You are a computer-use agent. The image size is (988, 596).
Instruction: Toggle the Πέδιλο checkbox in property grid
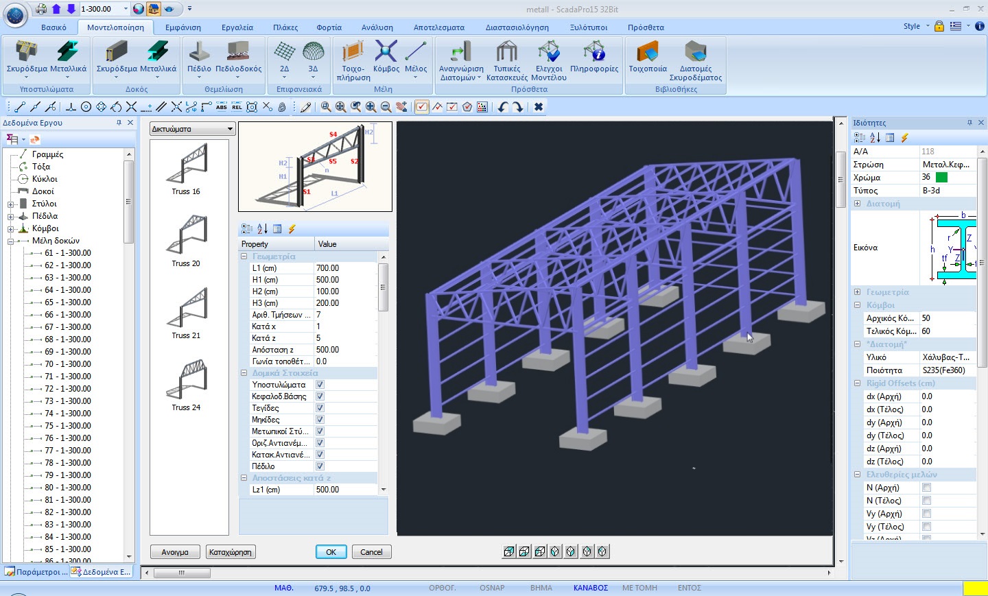[320, 466]
